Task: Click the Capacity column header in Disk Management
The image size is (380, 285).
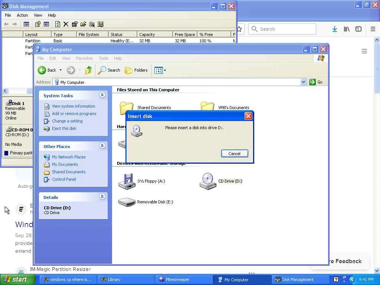Action: pos(155,35)
